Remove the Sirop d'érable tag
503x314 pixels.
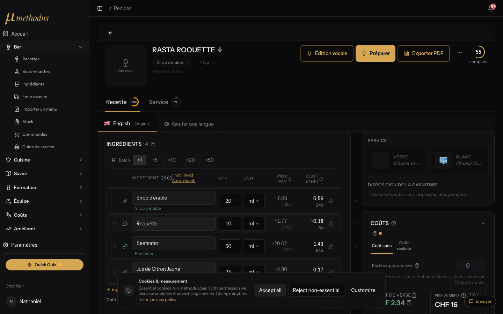point(188,62)
